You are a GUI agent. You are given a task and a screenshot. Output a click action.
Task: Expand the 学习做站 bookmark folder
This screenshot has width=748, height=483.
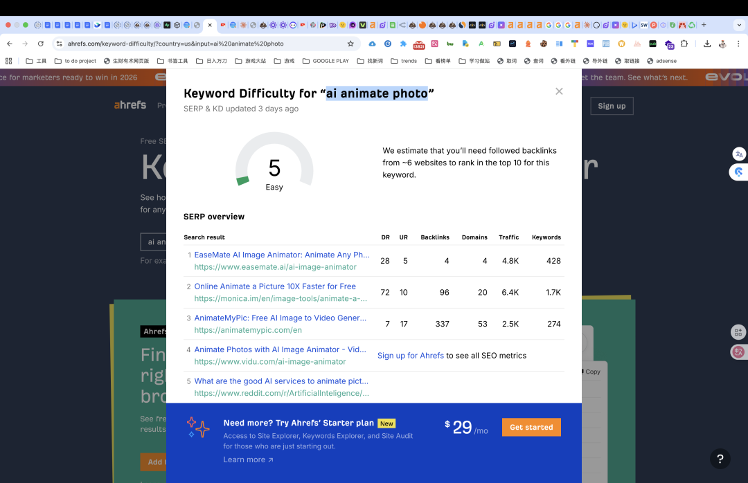(x=474, y=61)
